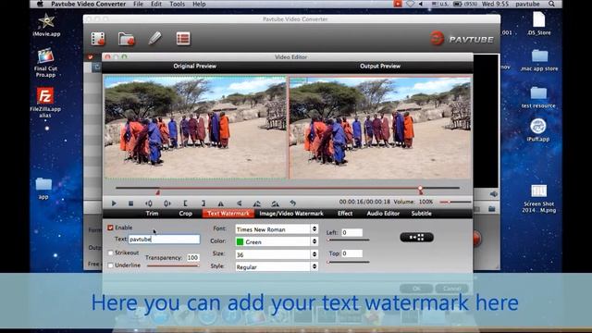592x333 pixels.
Task: Select the app folder on desktop
Action: pos(43,188)
